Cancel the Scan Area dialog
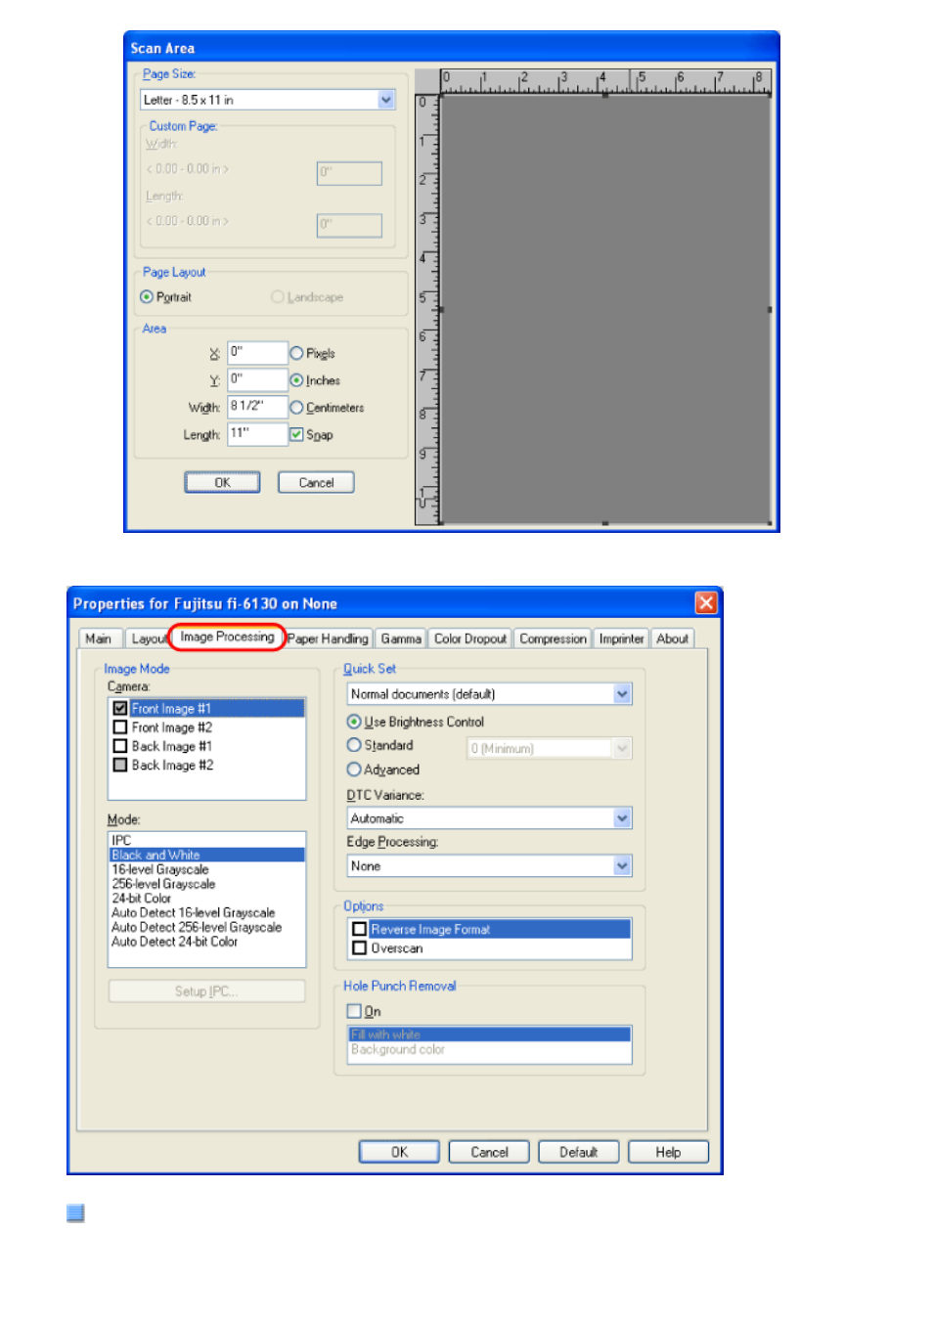 pyautogui.click(x=316, y=482)
